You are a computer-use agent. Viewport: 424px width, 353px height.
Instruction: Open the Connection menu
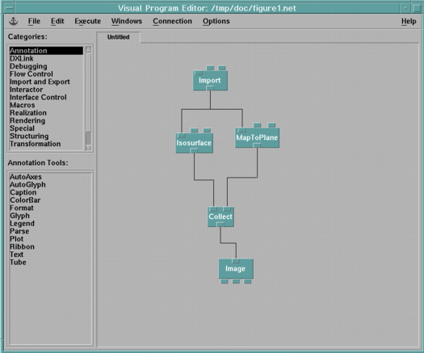172,21
